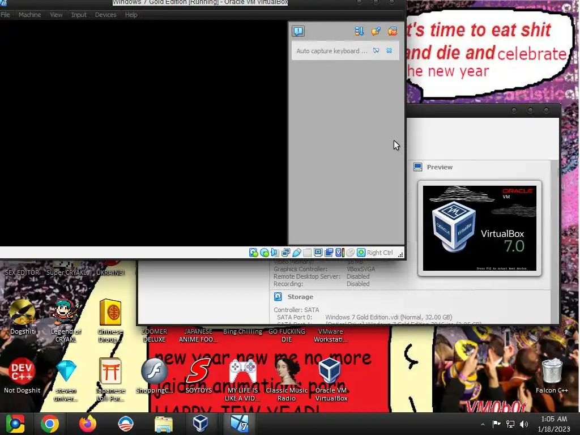This screenshot has height=435, width=580.
Task: Open the View menu
Action: (x=56, y=15)
